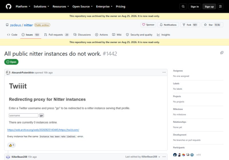Open the options menu on KillerBean208's comment
229x160 pixels.
click(x=164, y=157)
